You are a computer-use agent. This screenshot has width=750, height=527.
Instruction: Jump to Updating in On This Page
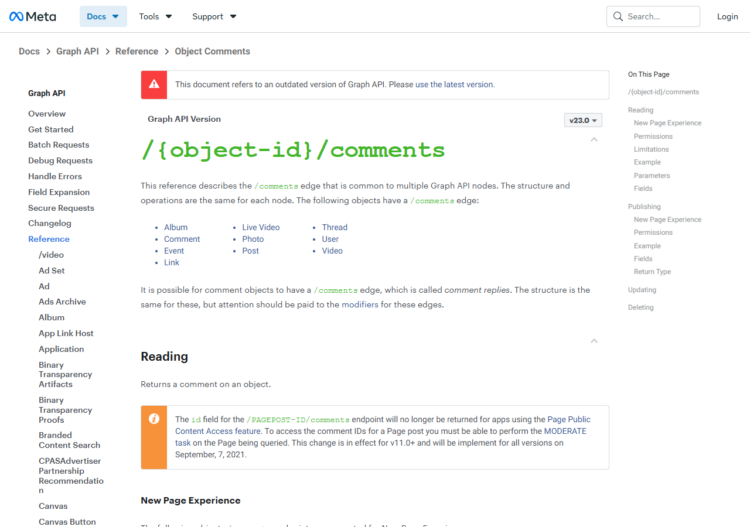[x=642, y=290]
